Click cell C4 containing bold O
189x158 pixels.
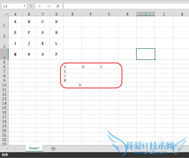pos(43,54)
